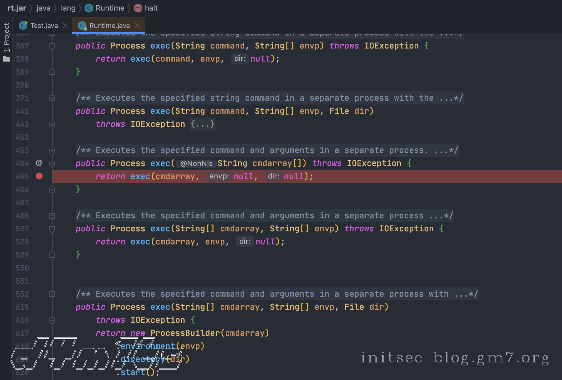Viewport: 562px width, 380px height.
Task: Expand the folded Javadoc at line 453
Action: click(x=52, y=151)
